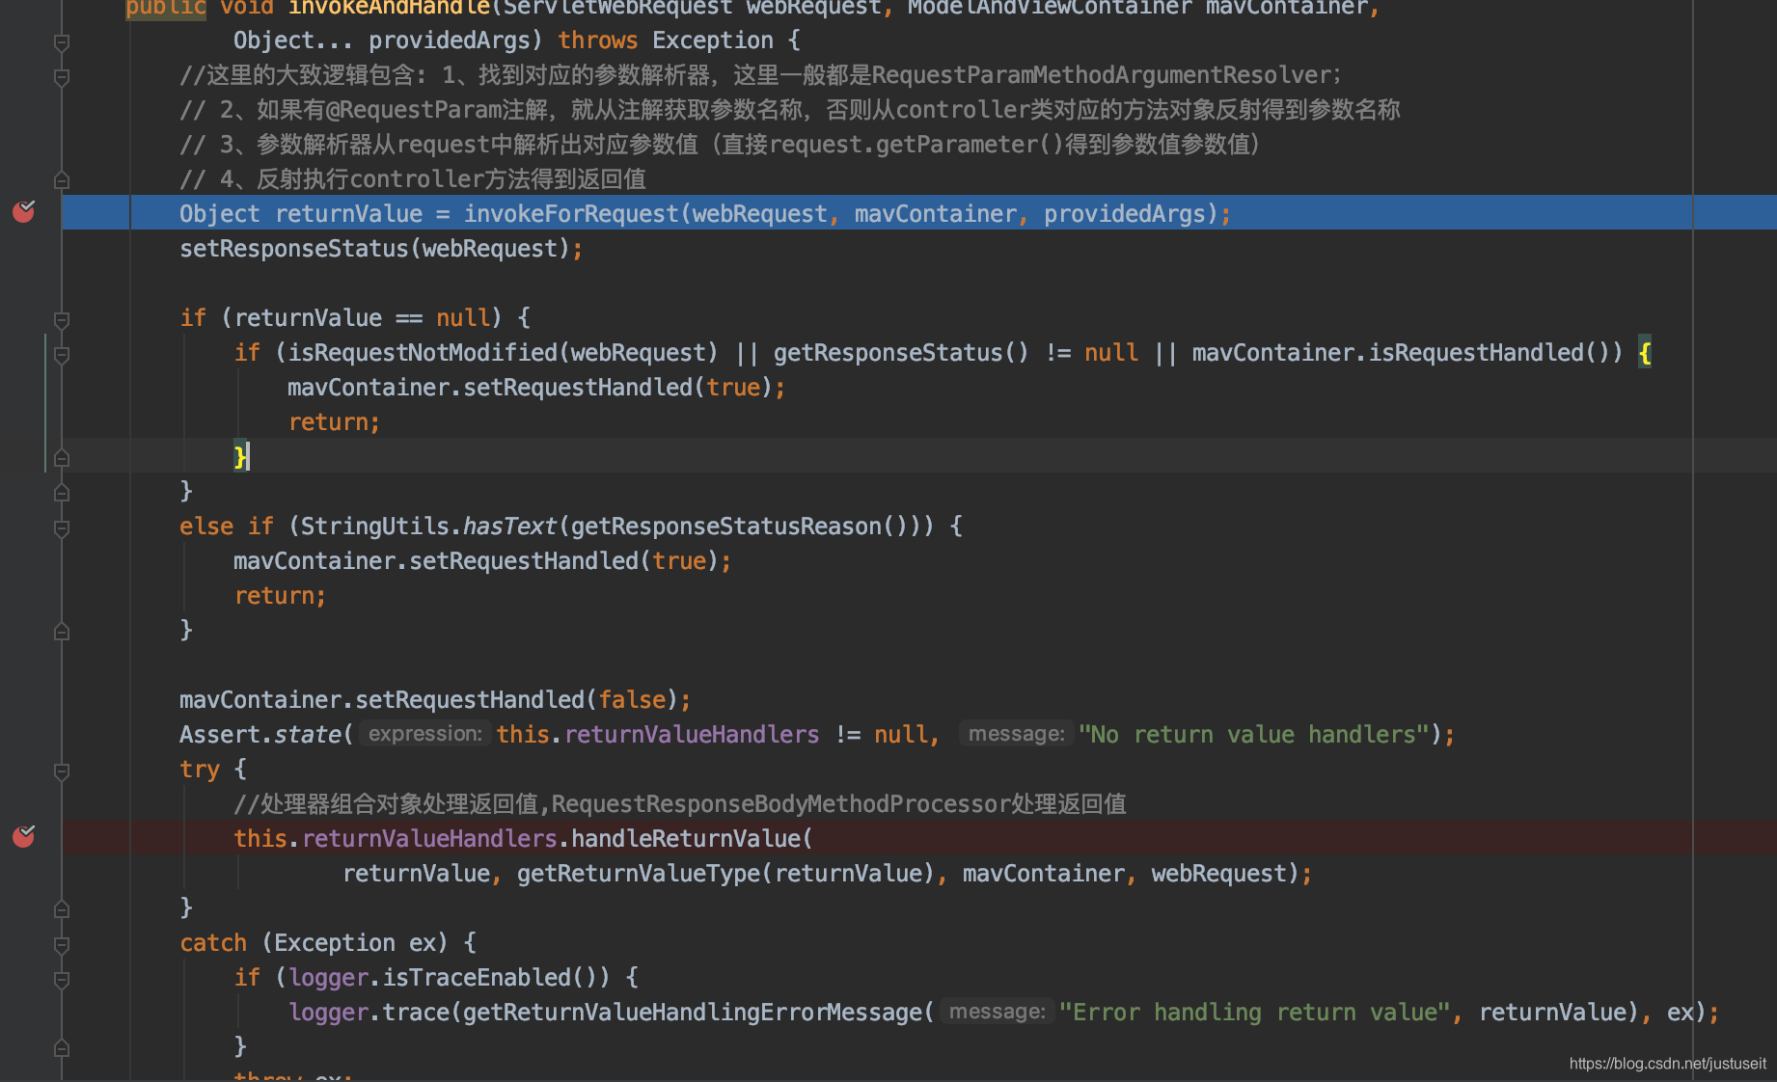Click setResponseStatus(webRequest) call

coord(375,249)
